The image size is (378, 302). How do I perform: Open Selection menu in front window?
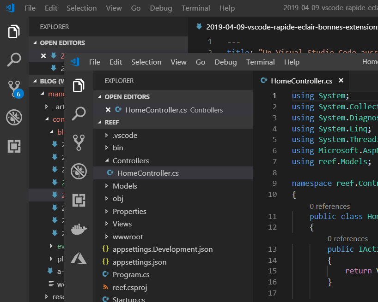coord(146,62)
